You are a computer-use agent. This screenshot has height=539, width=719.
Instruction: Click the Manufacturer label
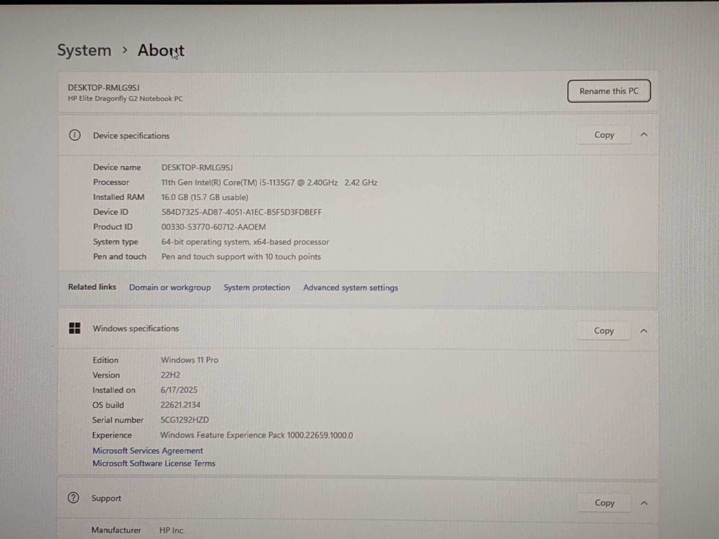[x=116, y=530]
